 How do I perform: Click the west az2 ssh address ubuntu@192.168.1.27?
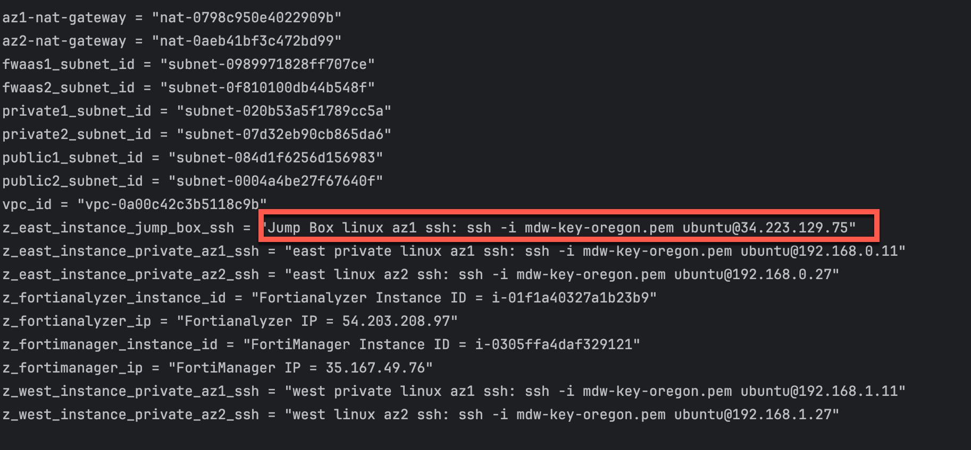pos(752,414)
